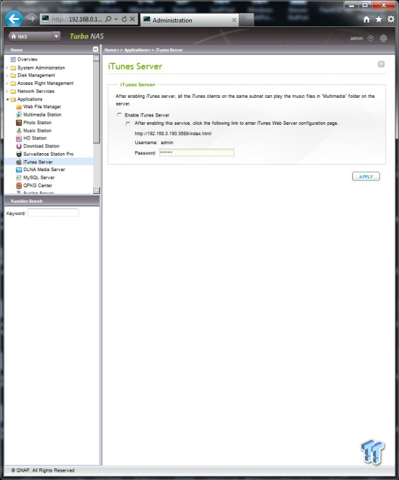This screenshot has height=480, width=399.
Task: Click the Photo Station icon
Action: click(x=19, y=122)
